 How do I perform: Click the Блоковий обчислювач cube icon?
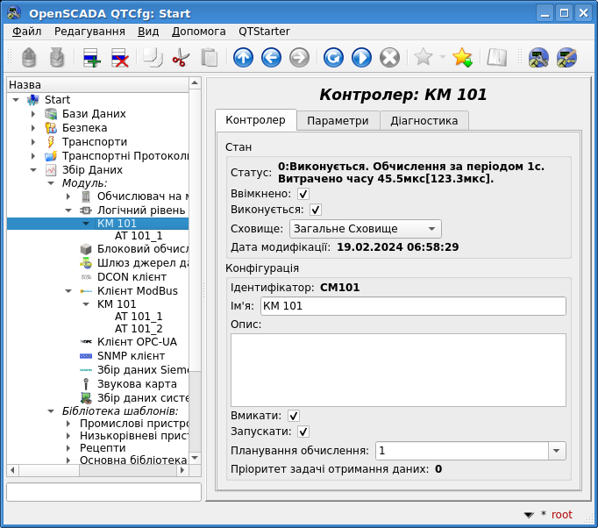pos(86,249)
